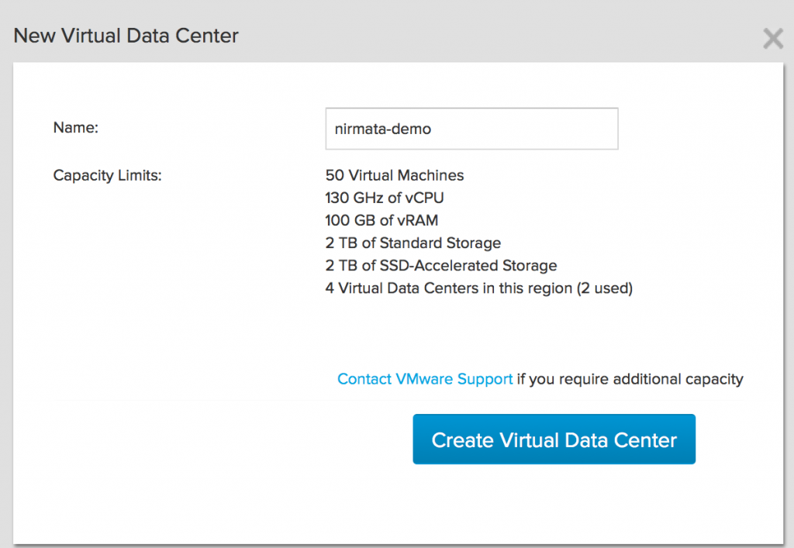
Task: Click the "New Virtual Data Center" dialog title
Action: pos(126,36)
